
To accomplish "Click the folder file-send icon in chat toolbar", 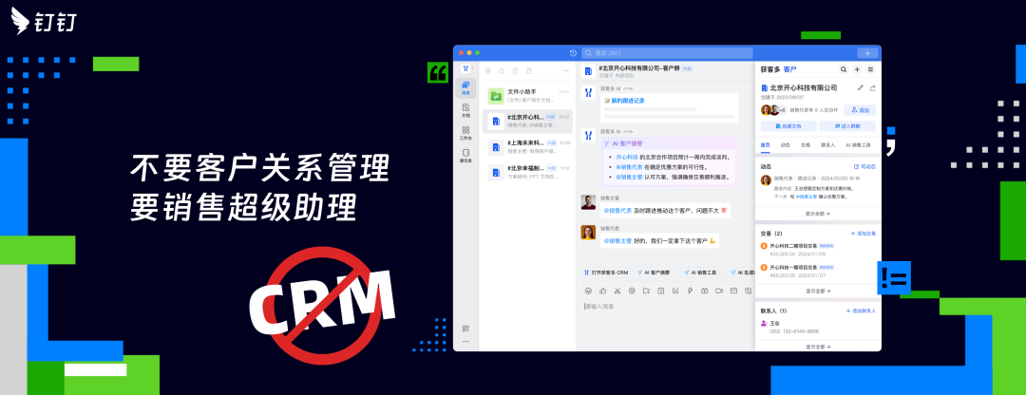I will (646, 291).
